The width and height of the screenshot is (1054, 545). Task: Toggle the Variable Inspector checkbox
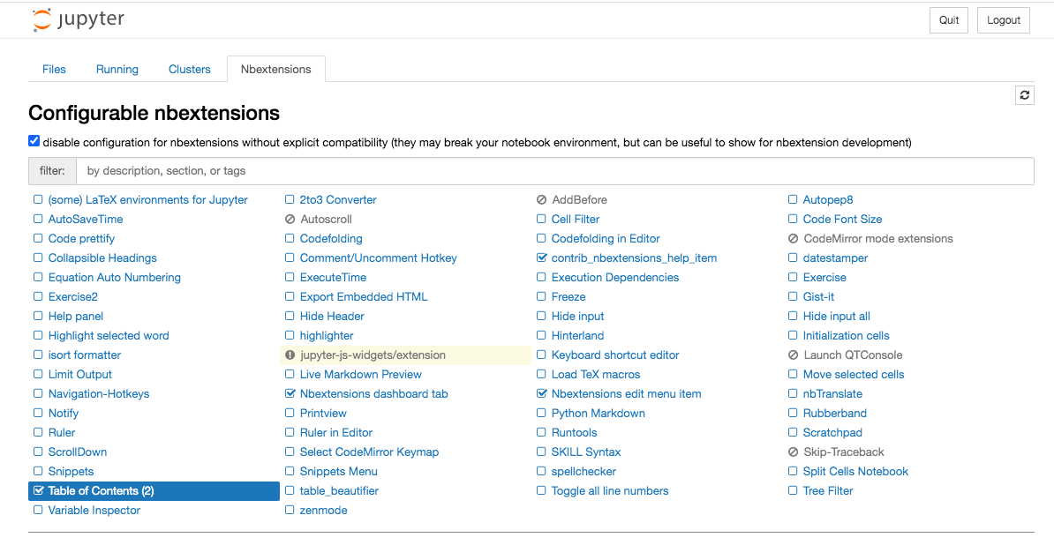(x=38, y=510)
